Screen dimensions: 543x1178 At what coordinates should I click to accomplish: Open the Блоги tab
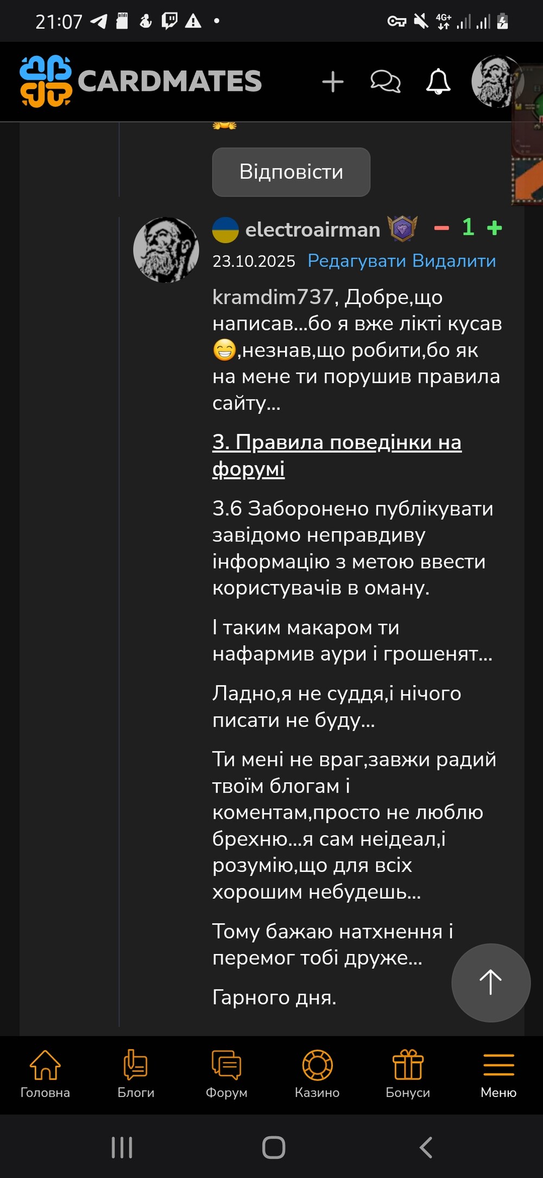136,1074
